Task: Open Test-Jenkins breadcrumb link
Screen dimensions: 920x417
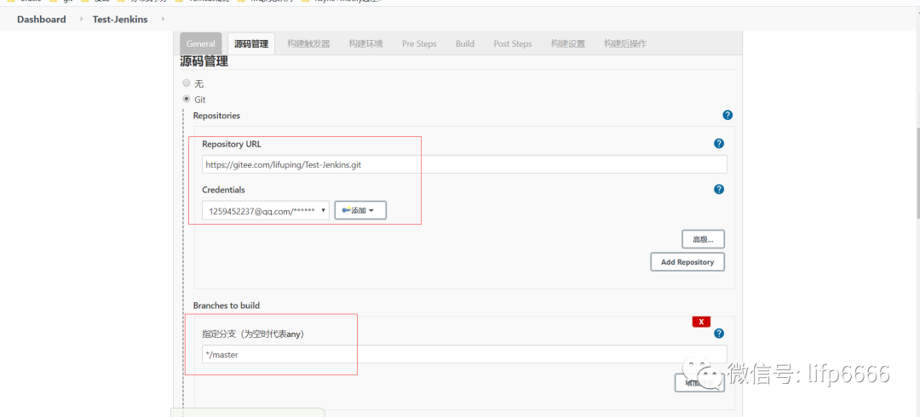Action: (120, 20)
